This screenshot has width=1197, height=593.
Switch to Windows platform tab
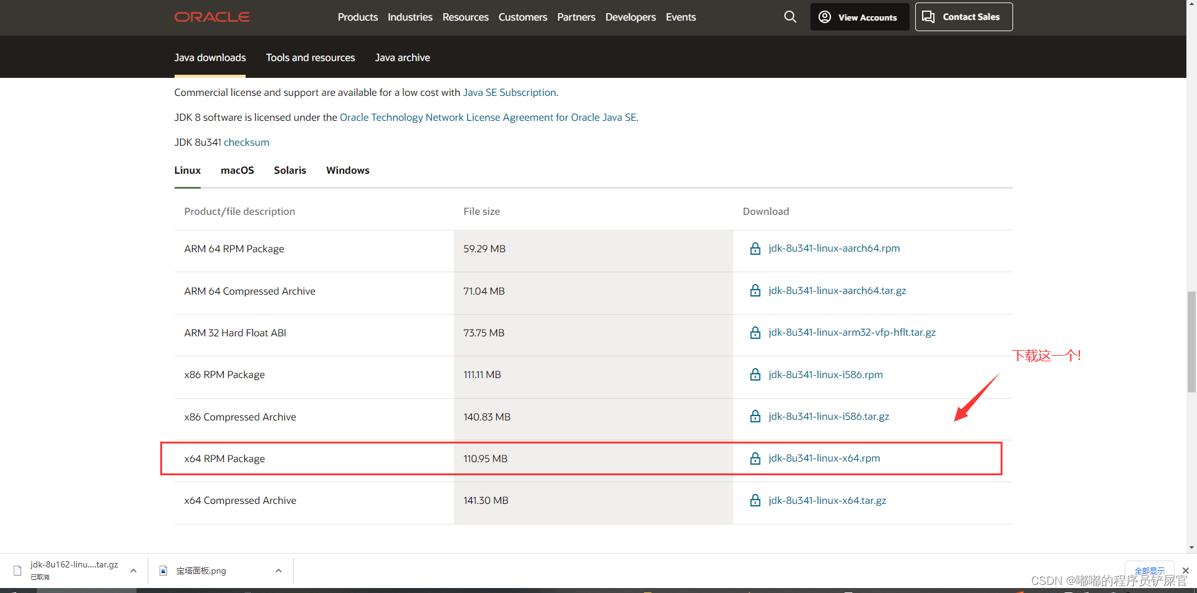pos(348,170)
